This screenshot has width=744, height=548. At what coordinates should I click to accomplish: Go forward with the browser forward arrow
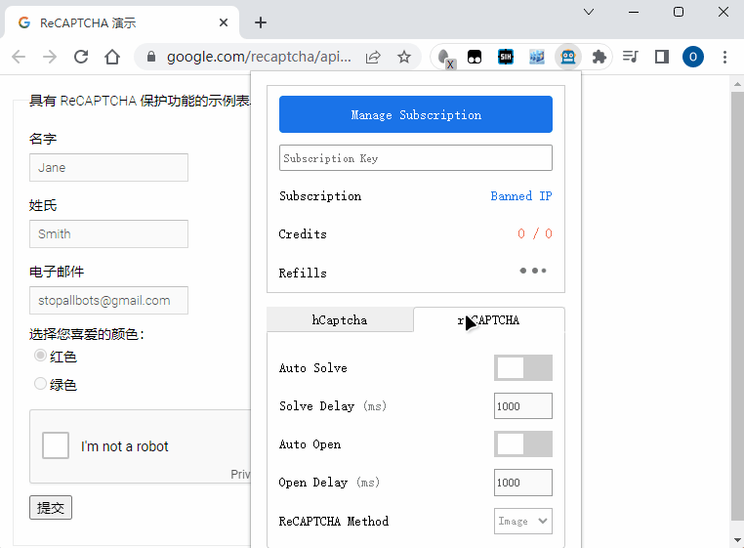[x=50, y=57]
